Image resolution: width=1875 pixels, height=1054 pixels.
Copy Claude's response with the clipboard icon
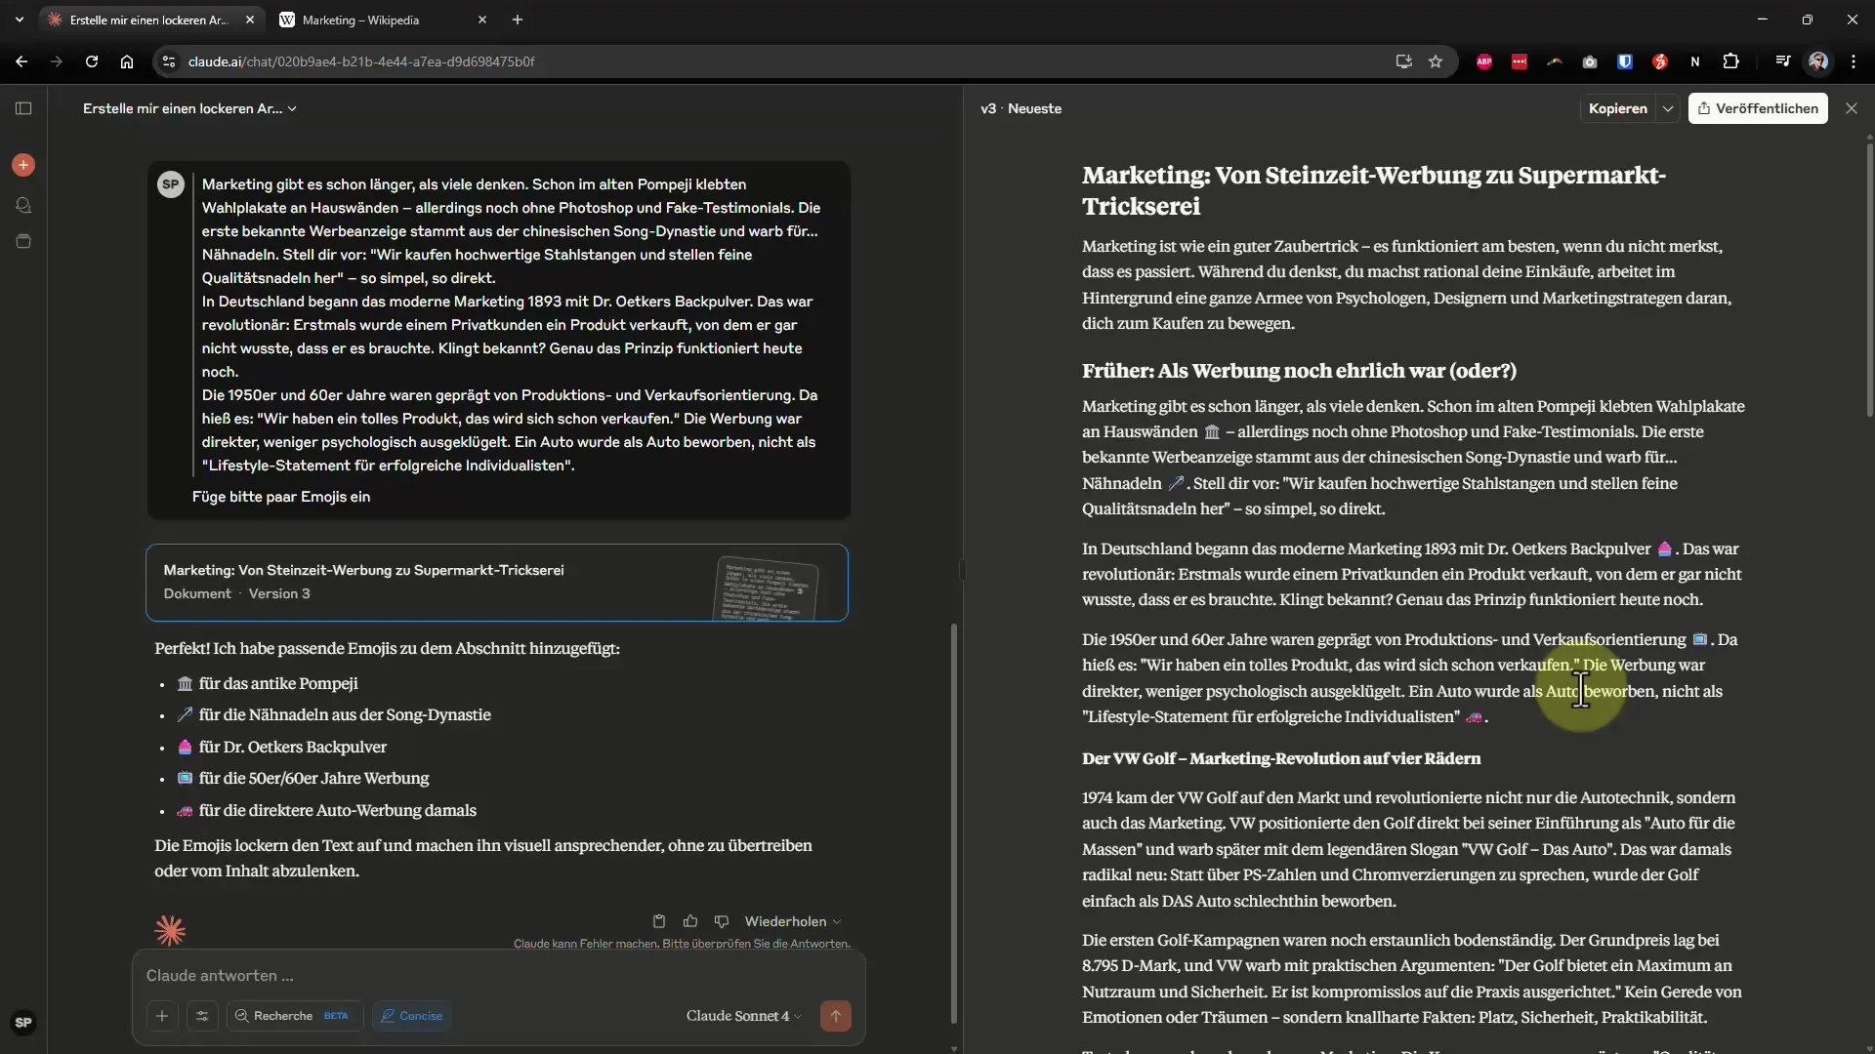(659, 921)
